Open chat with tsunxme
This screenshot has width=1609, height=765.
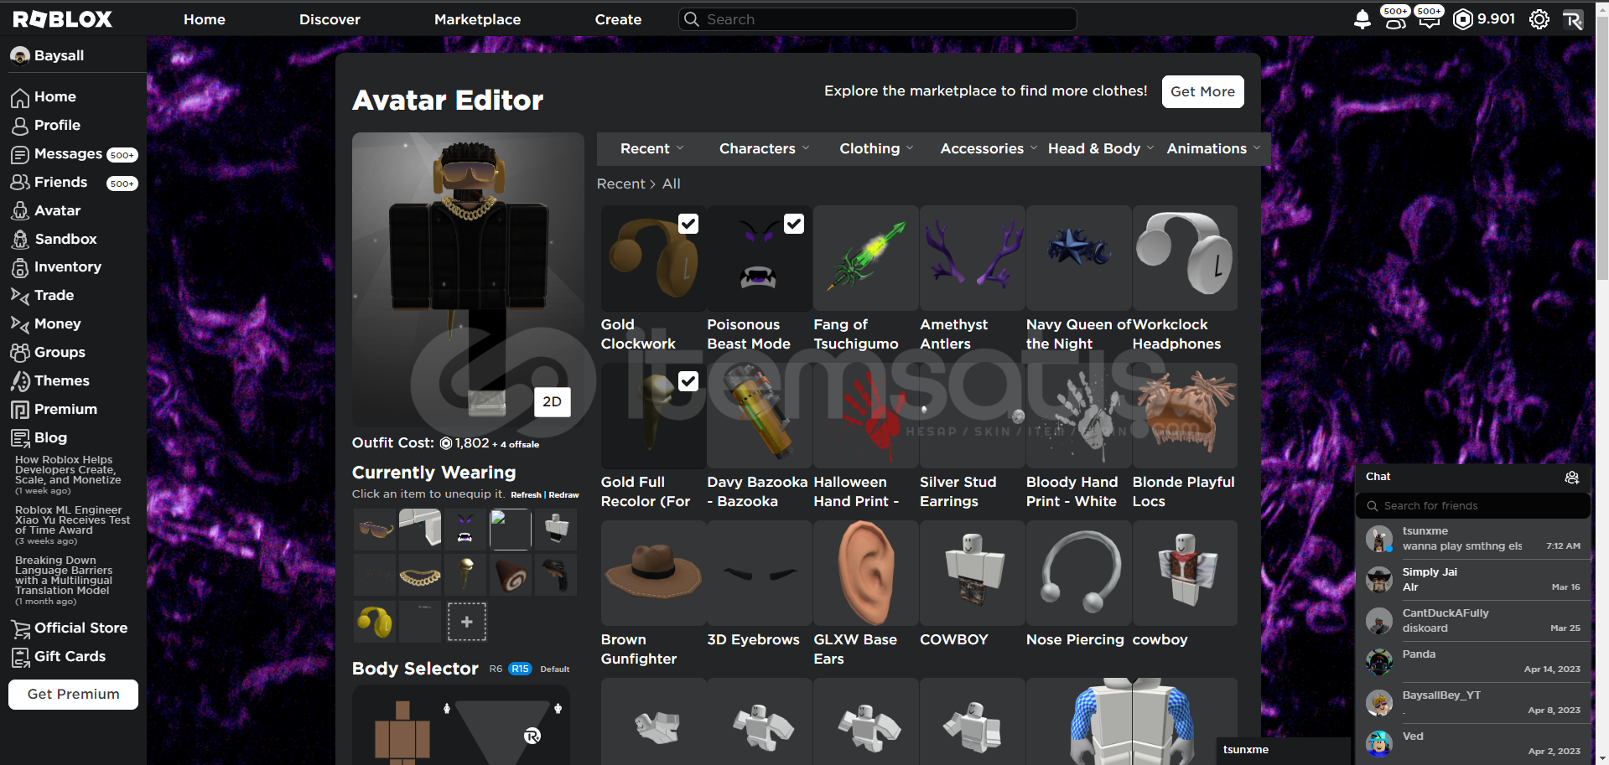(x=1472, y=539)
